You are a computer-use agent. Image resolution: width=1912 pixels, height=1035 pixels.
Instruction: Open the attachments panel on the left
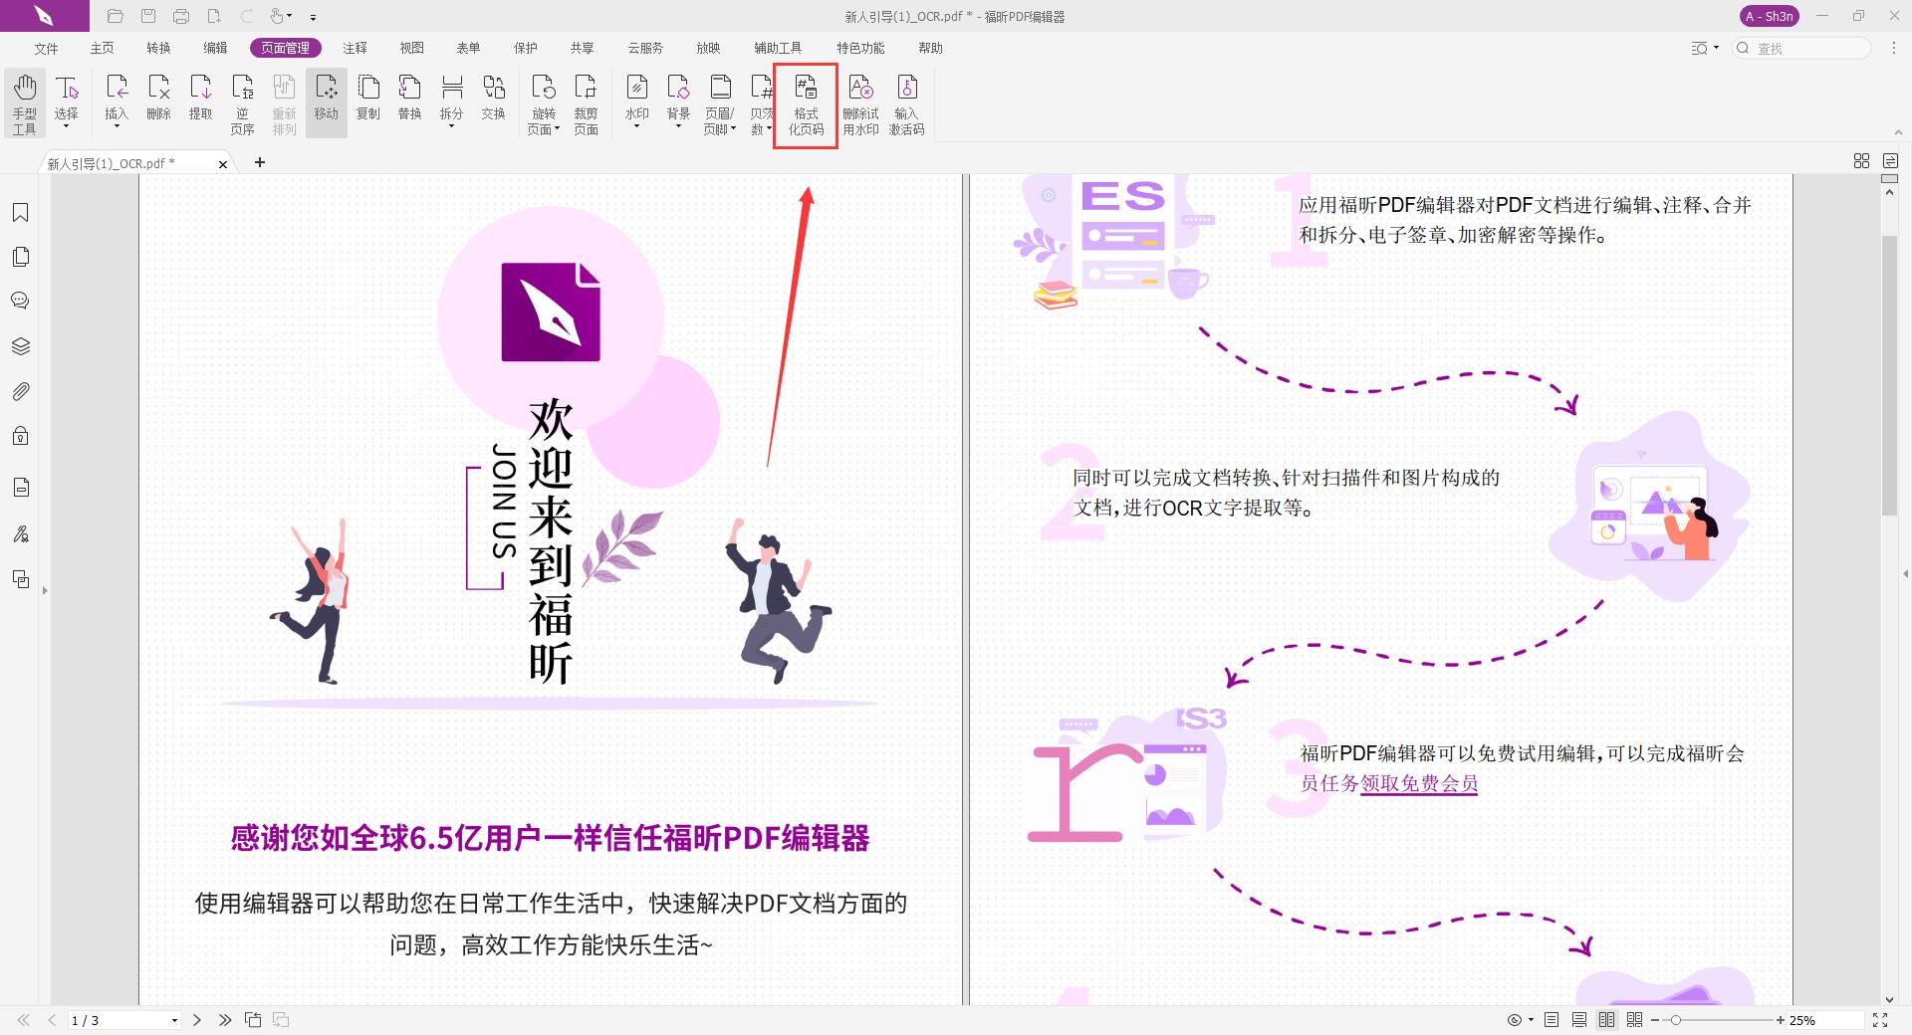20,391
